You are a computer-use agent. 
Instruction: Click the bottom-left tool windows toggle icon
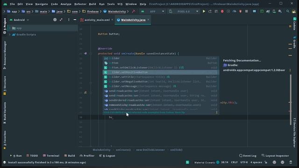[x=4, y=162]
